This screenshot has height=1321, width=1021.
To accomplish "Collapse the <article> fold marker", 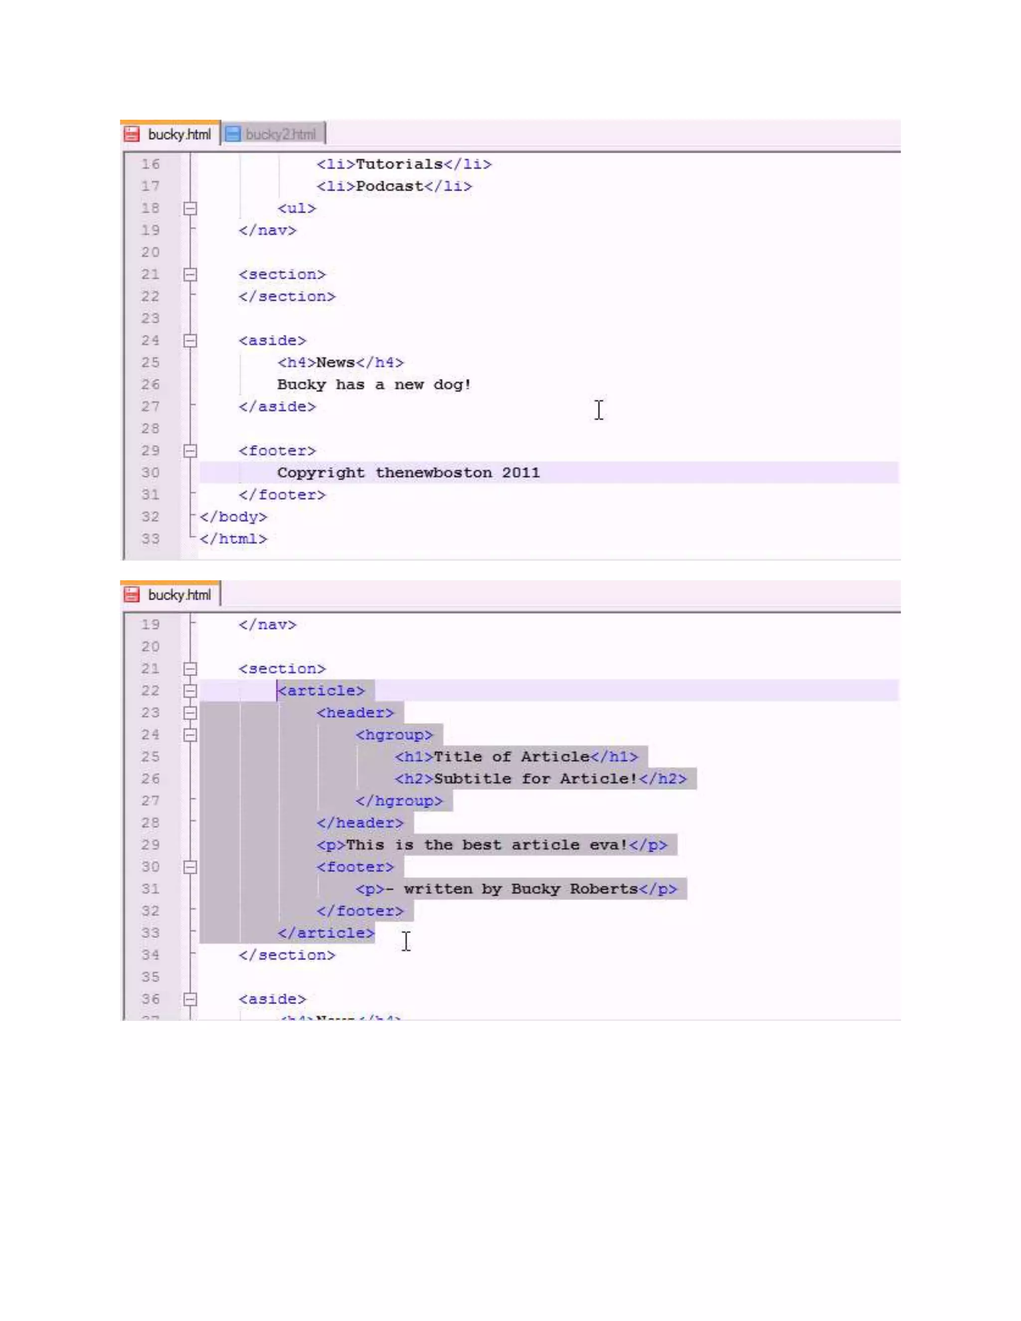I will (x=190, y=691).
